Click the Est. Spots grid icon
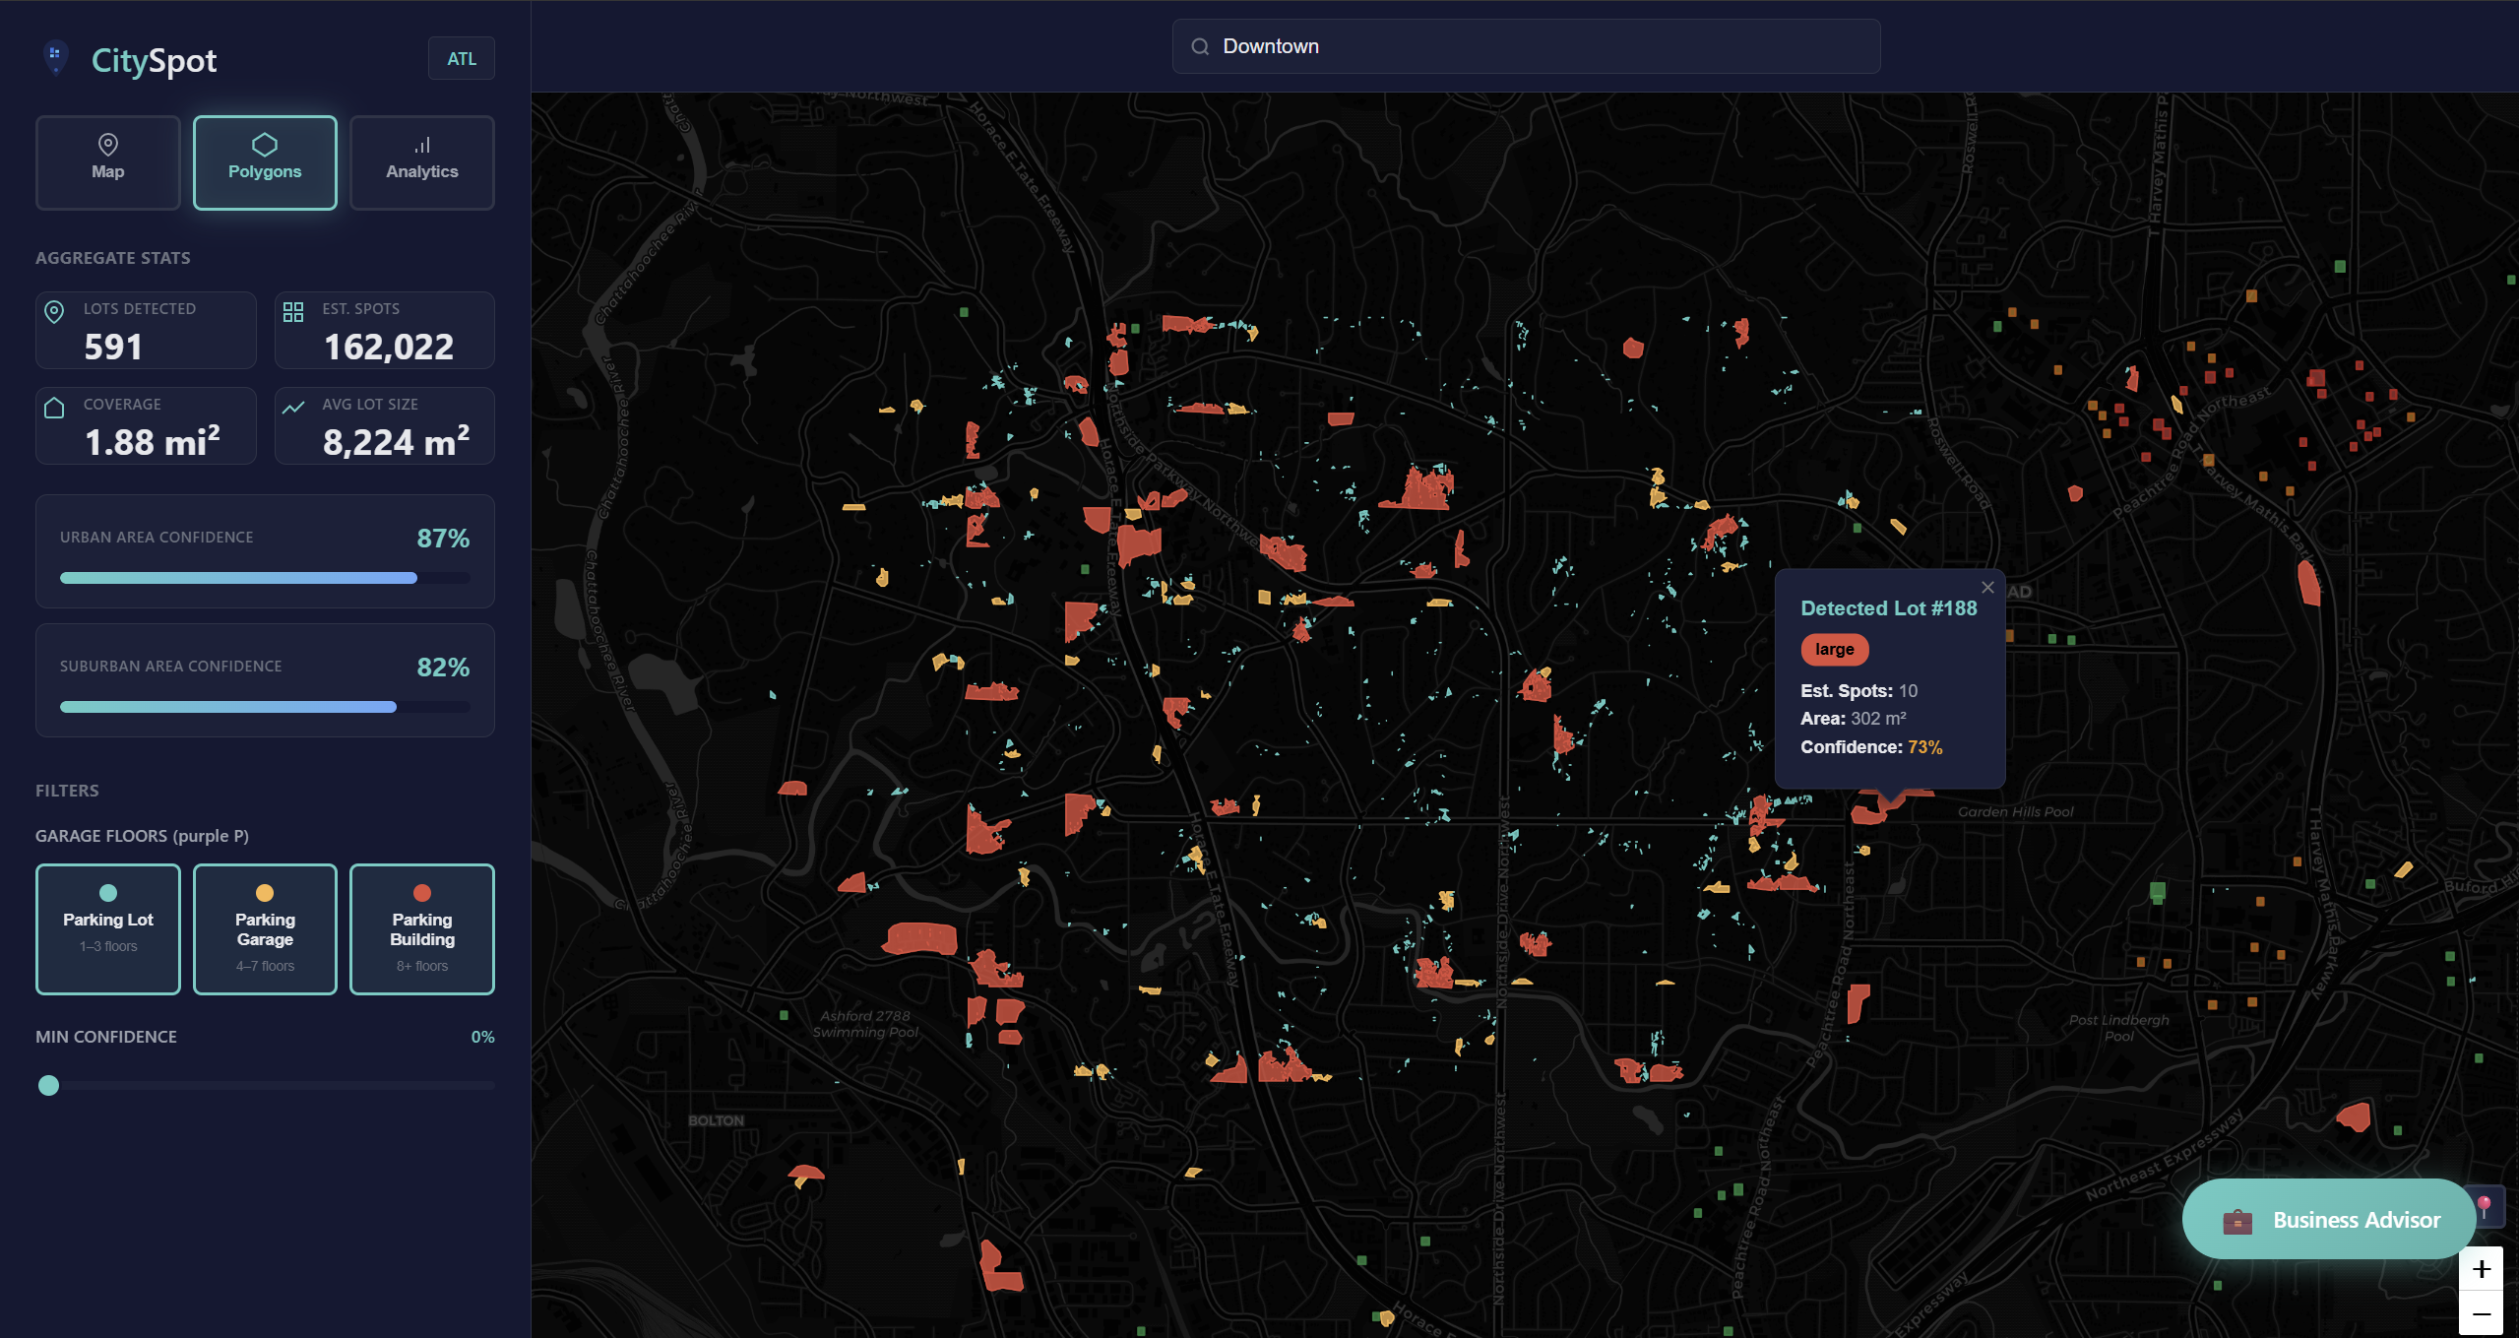This screenshot has height=1338, width=2519. point(293,312)
